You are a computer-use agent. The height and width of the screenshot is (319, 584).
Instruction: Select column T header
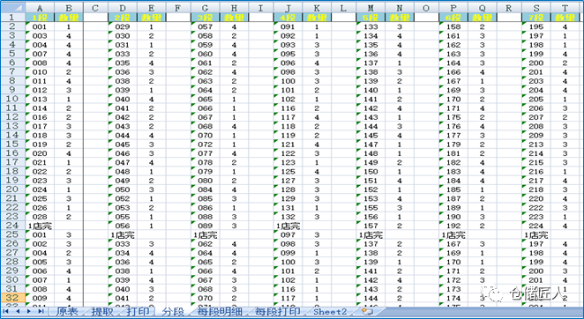click(x=565, y=8)
